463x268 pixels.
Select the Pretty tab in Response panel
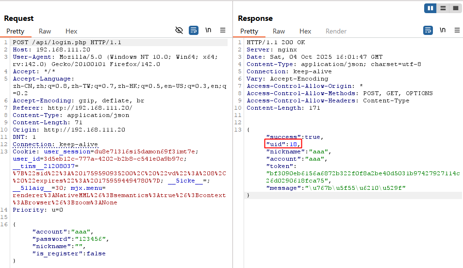(249, 31)
